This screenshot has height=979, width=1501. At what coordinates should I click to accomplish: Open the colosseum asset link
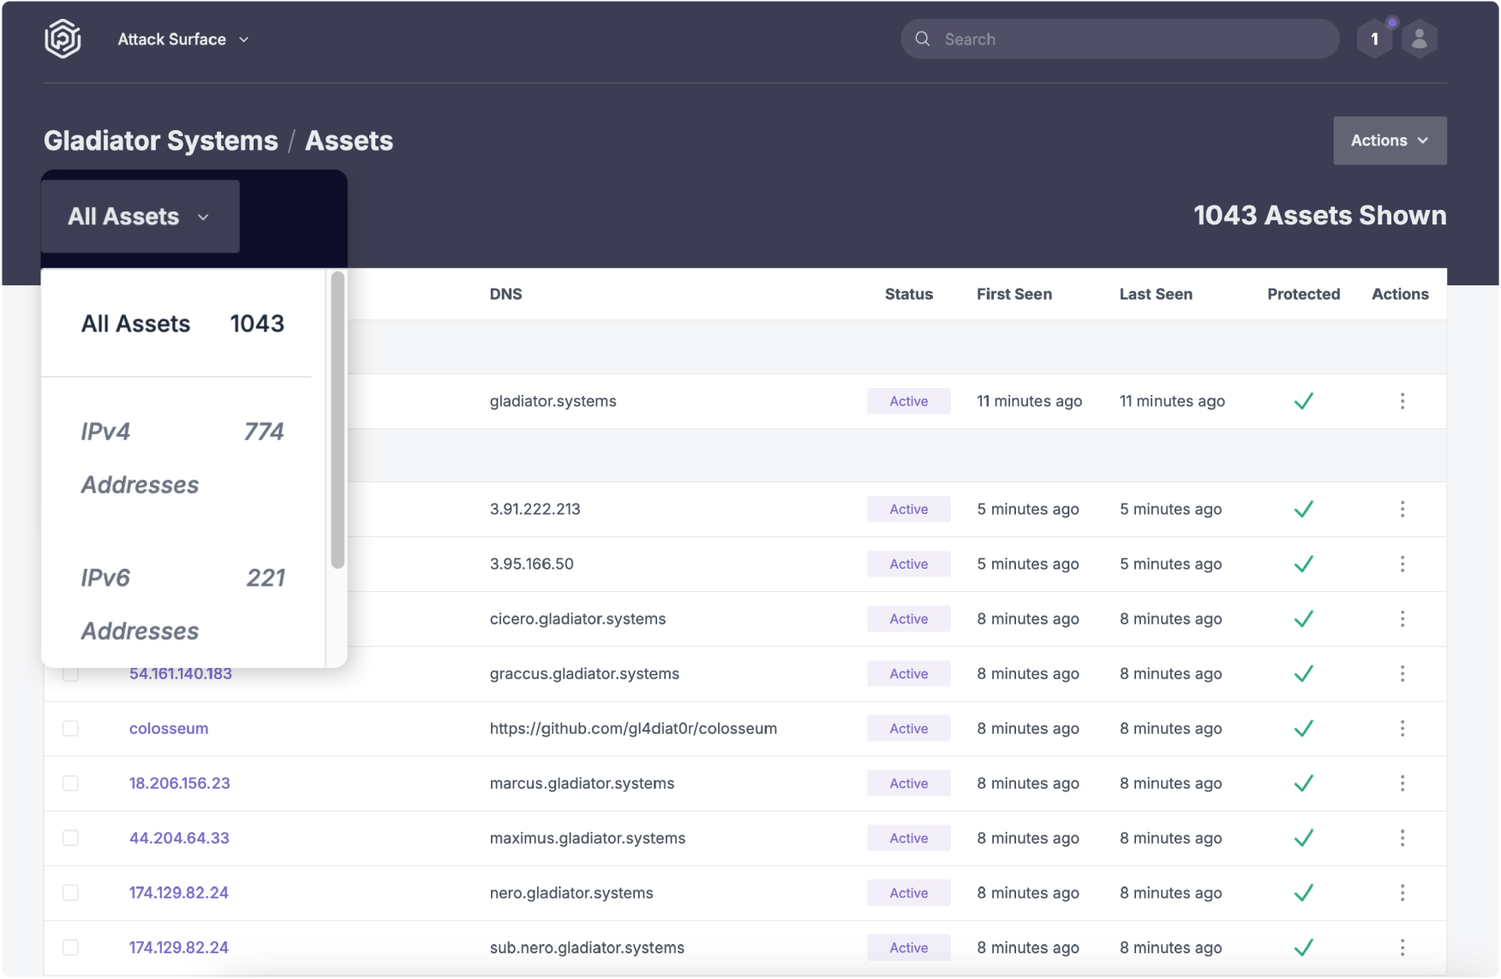(169, 728)
